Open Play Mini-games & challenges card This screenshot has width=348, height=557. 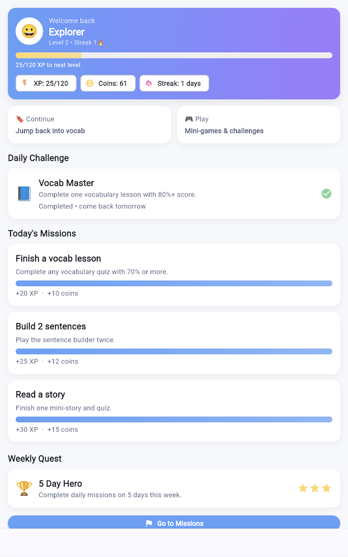pyautogui.click(x=258, y=125)
